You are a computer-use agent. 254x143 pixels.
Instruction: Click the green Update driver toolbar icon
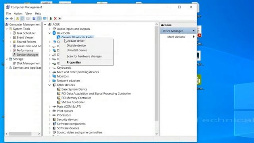51,19
